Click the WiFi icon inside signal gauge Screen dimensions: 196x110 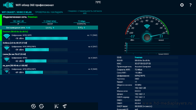point(147,27)
